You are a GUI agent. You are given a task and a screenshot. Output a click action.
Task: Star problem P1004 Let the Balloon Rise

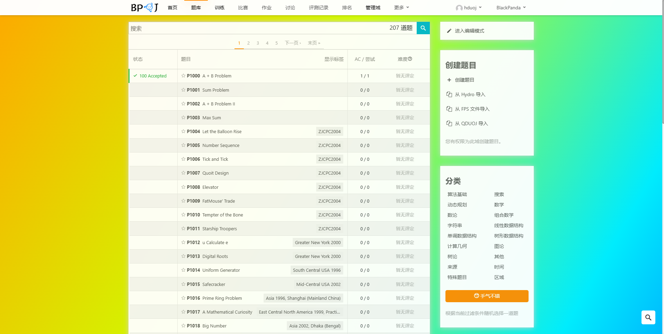183,131
